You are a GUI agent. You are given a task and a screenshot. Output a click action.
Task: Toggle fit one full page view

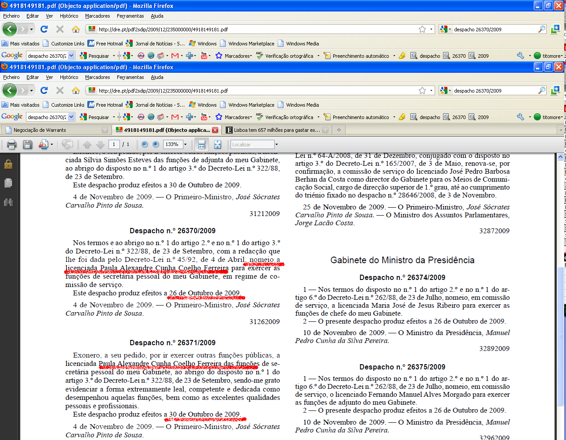(x=217, y=145)
